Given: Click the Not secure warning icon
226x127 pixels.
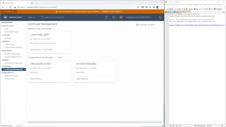Looking at the screenshot, I should pos(15,7).
